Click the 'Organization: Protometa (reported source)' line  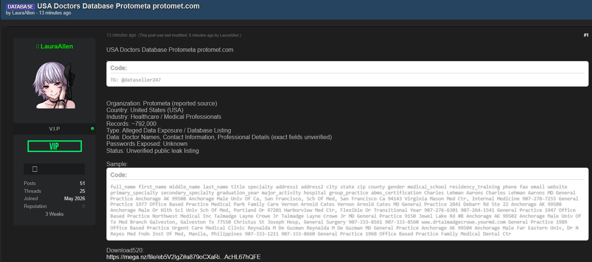[162, 103]
